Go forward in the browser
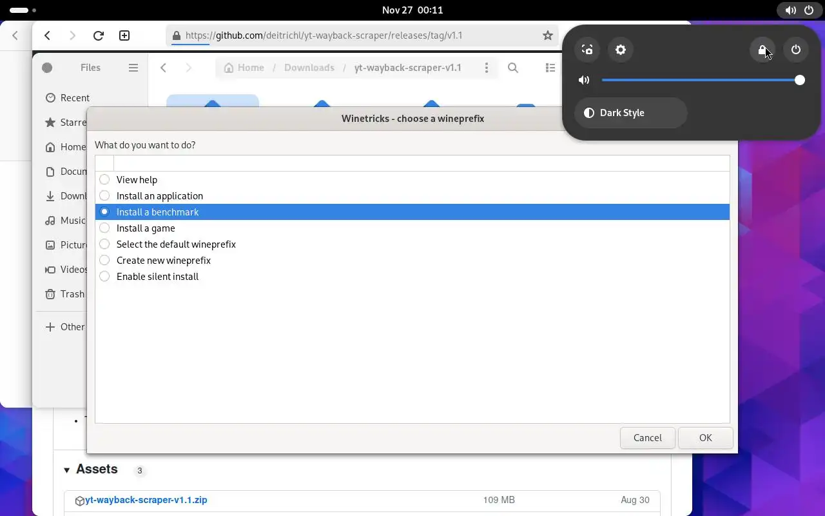Viewport: 825px width, 516px height. pyautogui.click(x=72, y=35)
